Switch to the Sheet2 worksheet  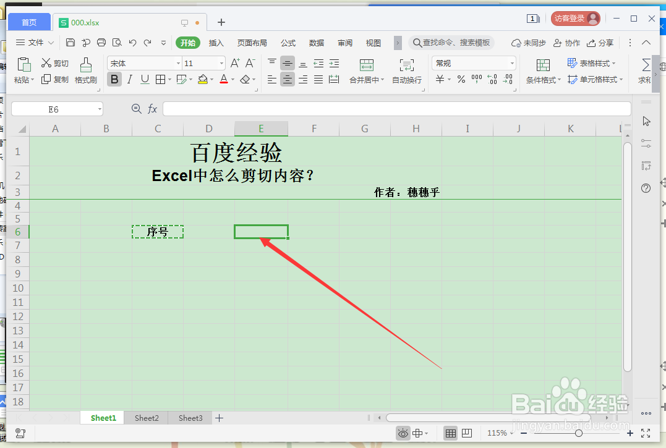coord(147,418)
